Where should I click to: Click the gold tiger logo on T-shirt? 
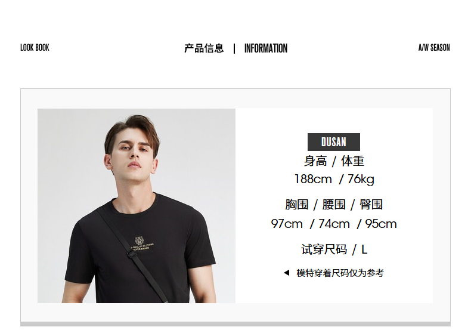coord(139,240)
